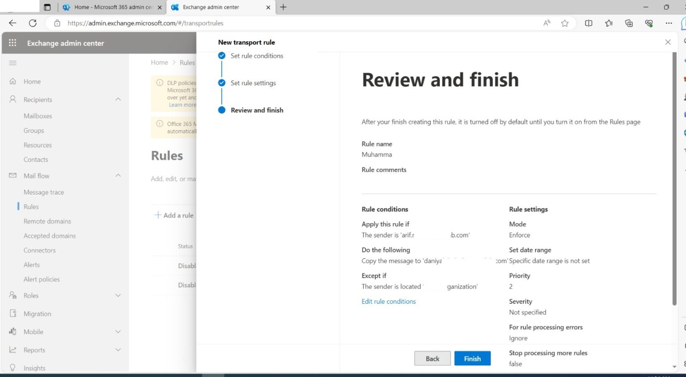Viewport: 686px width, 377px height.
Task: Click the Migration icon in sidebar
Action: coord(13,313)
